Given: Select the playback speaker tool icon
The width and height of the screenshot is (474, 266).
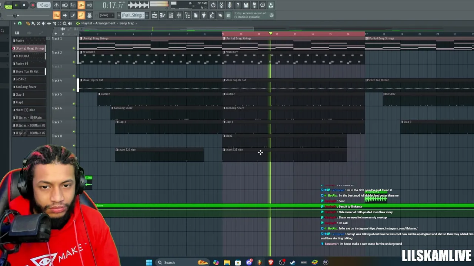Looking at the screenshot, I should [70, 23].
